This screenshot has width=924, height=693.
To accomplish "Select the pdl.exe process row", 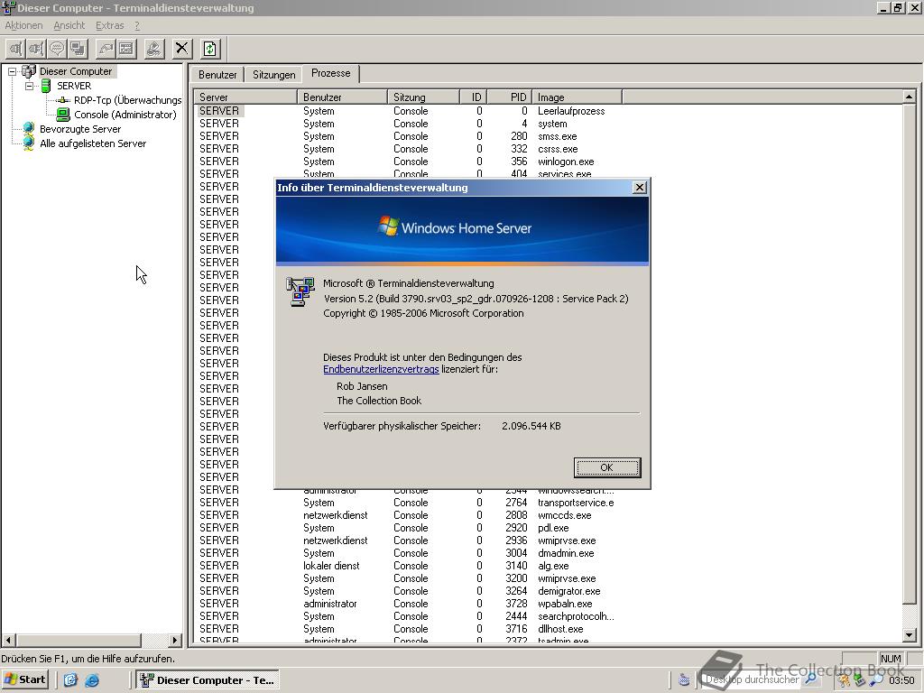I will click(x=548, y=528).
